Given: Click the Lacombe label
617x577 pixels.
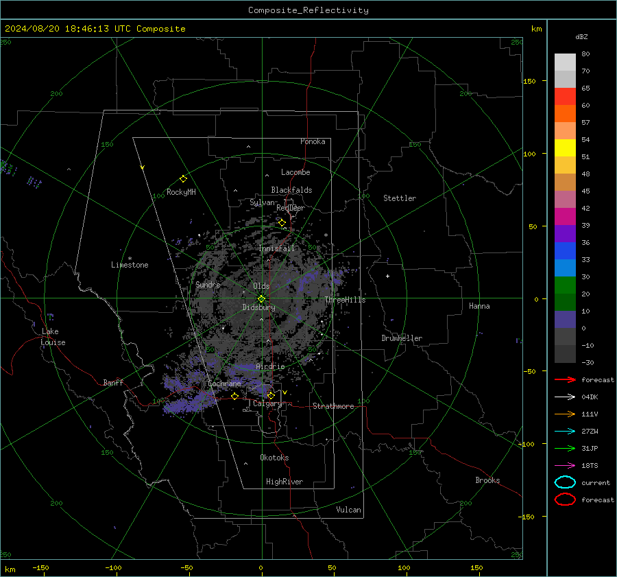Looking at the screenshot, I should pos(295,172).
